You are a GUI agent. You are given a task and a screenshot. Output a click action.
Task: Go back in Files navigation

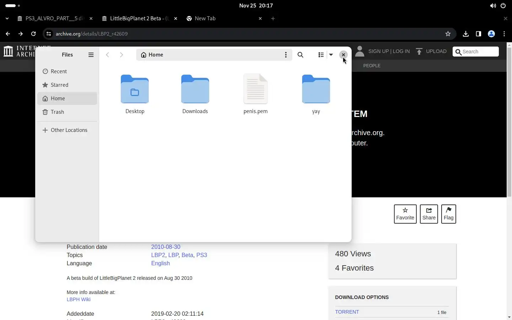point(107,55)
